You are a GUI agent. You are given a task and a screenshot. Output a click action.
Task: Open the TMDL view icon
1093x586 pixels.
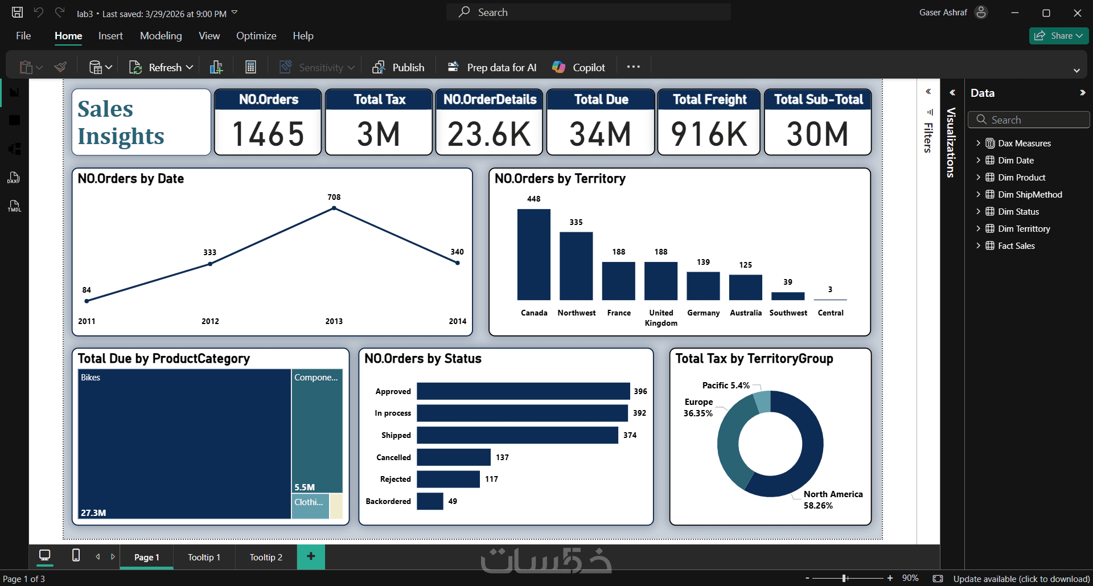14,206
